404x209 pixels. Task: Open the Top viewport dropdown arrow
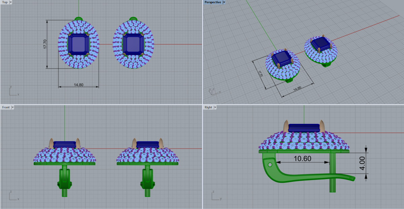11,2
